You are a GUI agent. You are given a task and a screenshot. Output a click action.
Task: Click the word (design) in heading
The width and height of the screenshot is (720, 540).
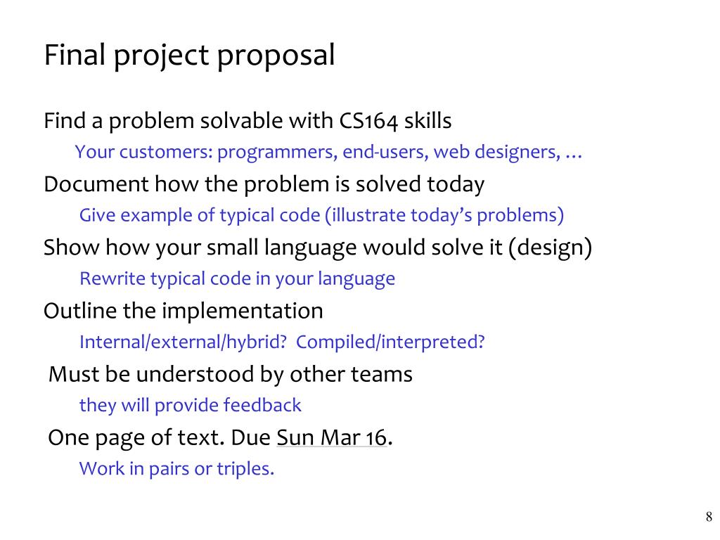[x=550, y=248]
